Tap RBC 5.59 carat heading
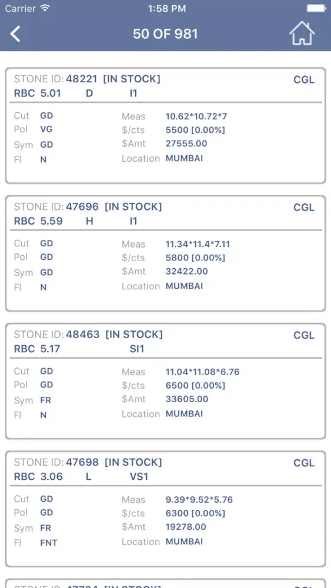 (x=38, y=221)
